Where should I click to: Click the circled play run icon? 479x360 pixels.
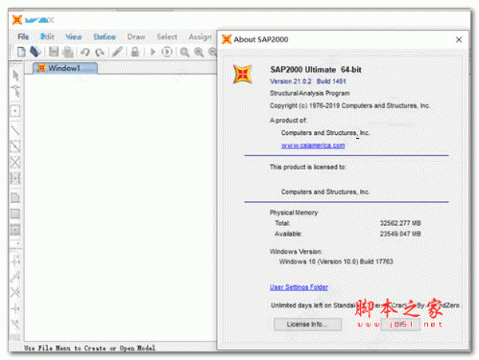167,52
